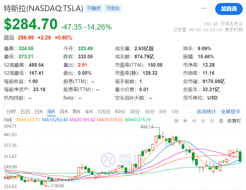Click MA20:305.42 legend
246x190 pixels.
(x=82, y=120)
